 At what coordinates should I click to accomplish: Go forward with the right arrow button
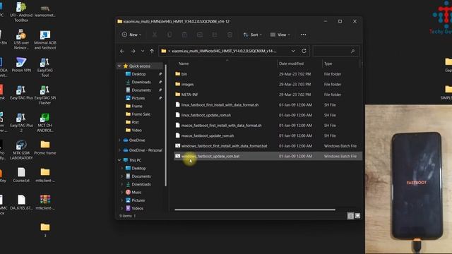(133, 51)
